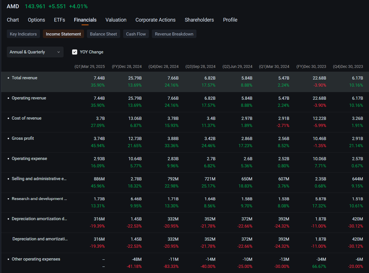Image resolution: width=369 pixels, height=273 pixels.
Task: Open the Valuation tab
Action: point(116,20)
